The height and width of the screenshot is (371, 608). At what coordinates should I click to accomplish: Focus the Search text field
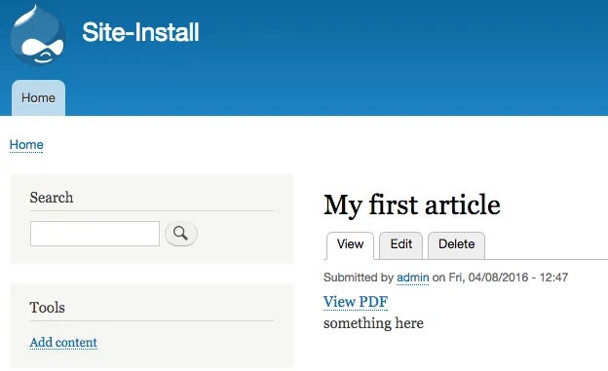click(95, 234)
